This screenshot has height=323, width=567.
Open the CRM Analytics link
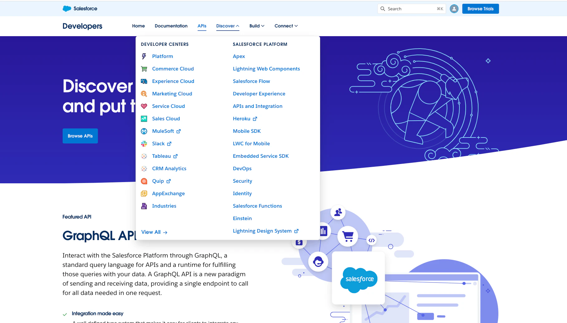tap(169, 168)
